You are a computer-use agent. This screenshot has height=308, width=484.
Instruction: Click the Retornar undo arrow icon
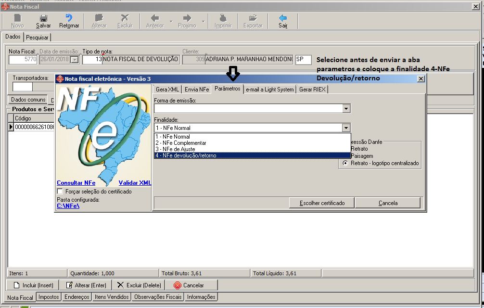click(x=69, y=18)
